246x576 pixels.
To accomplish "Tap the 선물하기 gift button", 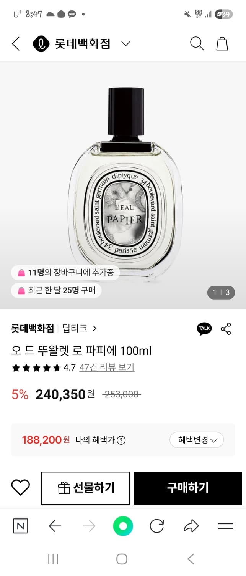I will (85, 488).
